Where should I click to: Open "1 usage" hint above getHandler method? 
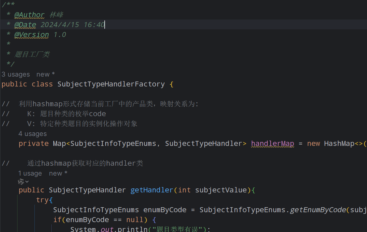[30, 173]
